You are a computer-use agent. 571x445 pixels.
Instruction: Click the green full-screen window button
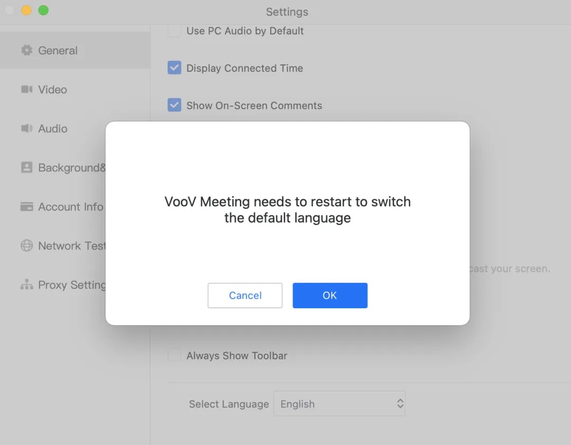pos(43,10)
